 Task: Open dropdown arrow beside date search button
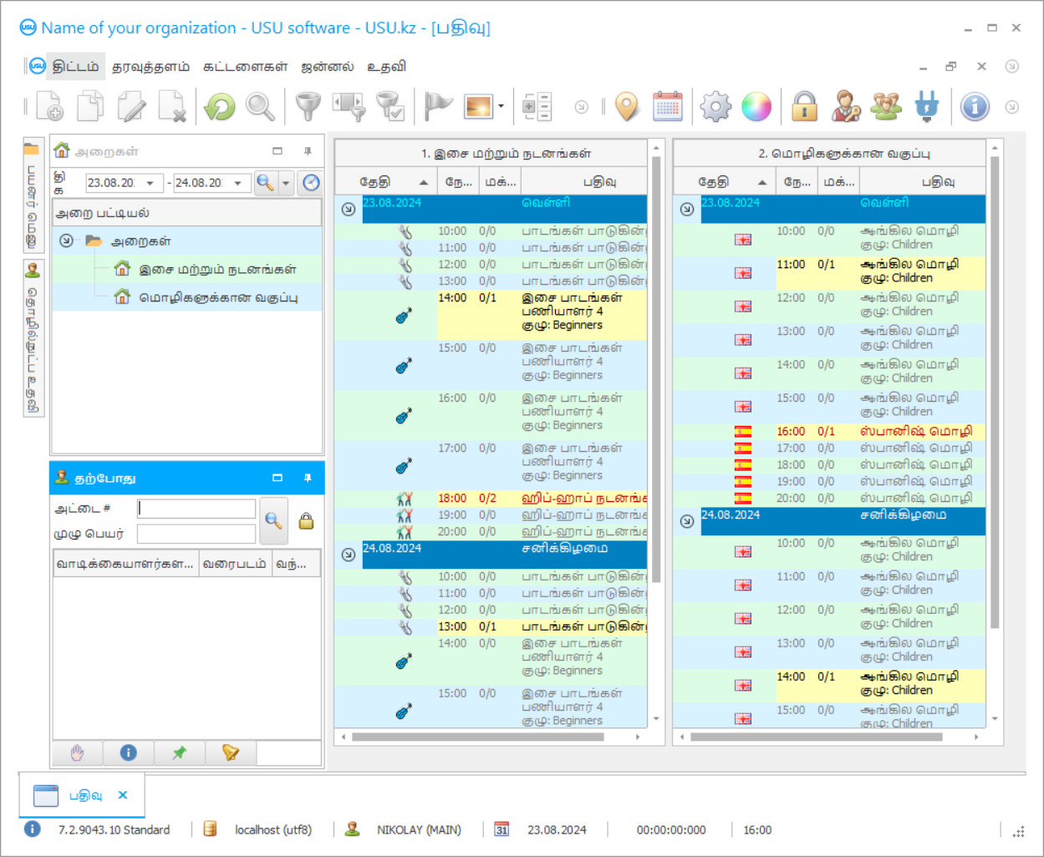[286, 183]
